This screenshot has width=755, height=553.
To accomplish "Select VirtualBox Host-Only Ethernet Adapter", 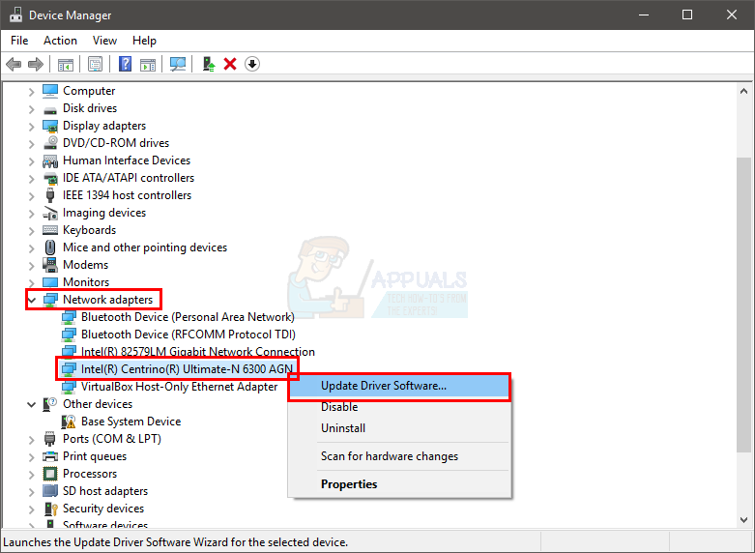I will pyautogui.click(x=179, y=387).
